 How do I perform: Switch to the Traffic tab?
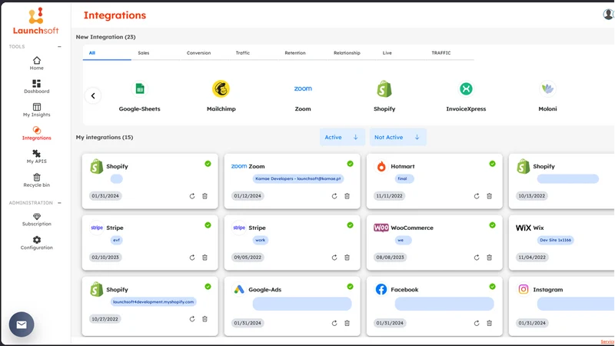point(243,53)
